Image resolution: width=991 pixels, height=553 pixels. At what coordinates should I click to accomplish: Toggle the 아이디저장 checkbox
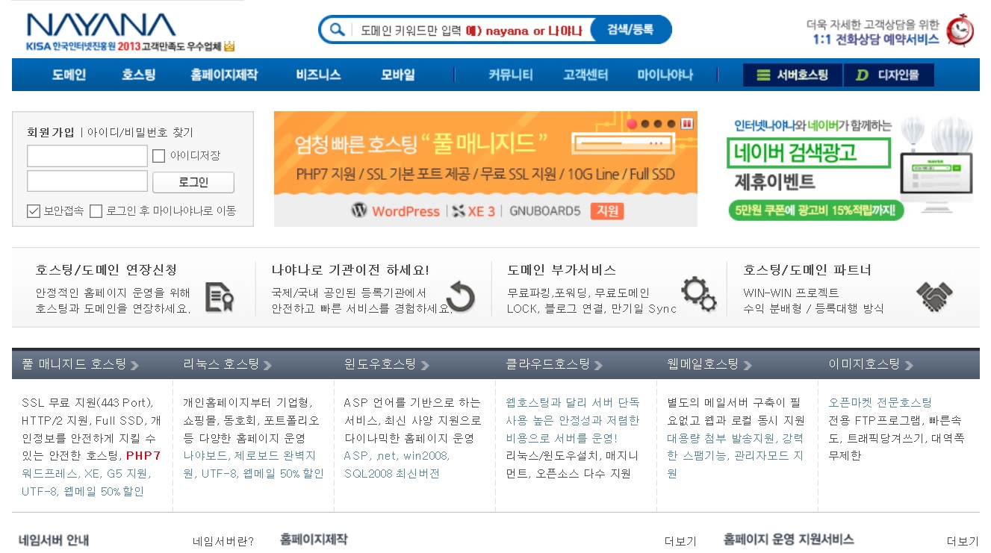158,156
